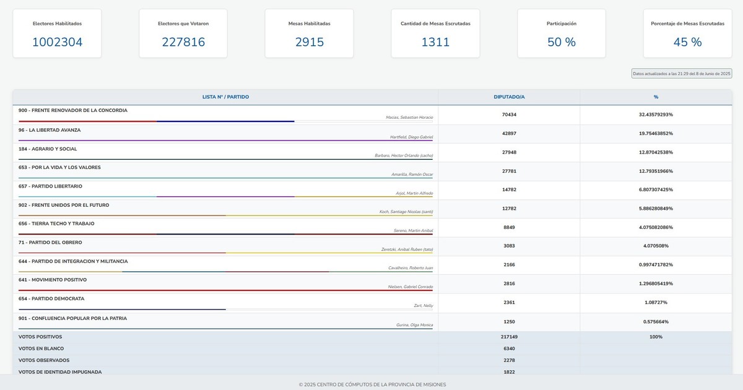The image size is (743, 390).
Task: Sort by LISTA N° / PARTIDO column header
Action: pos(225,97)
